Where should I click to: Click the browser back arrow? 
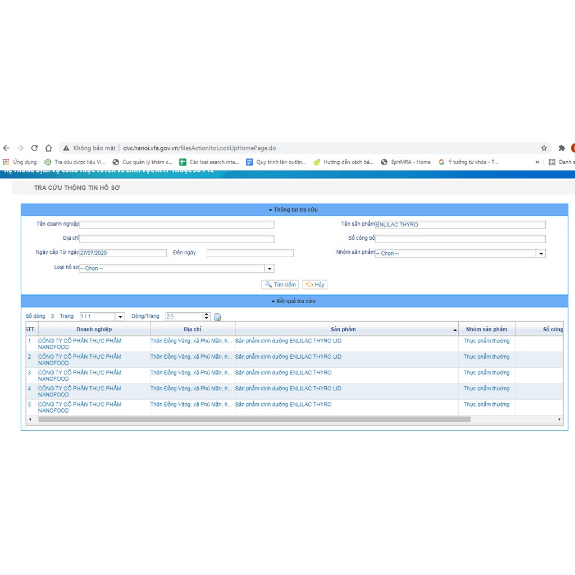point(6,148)
